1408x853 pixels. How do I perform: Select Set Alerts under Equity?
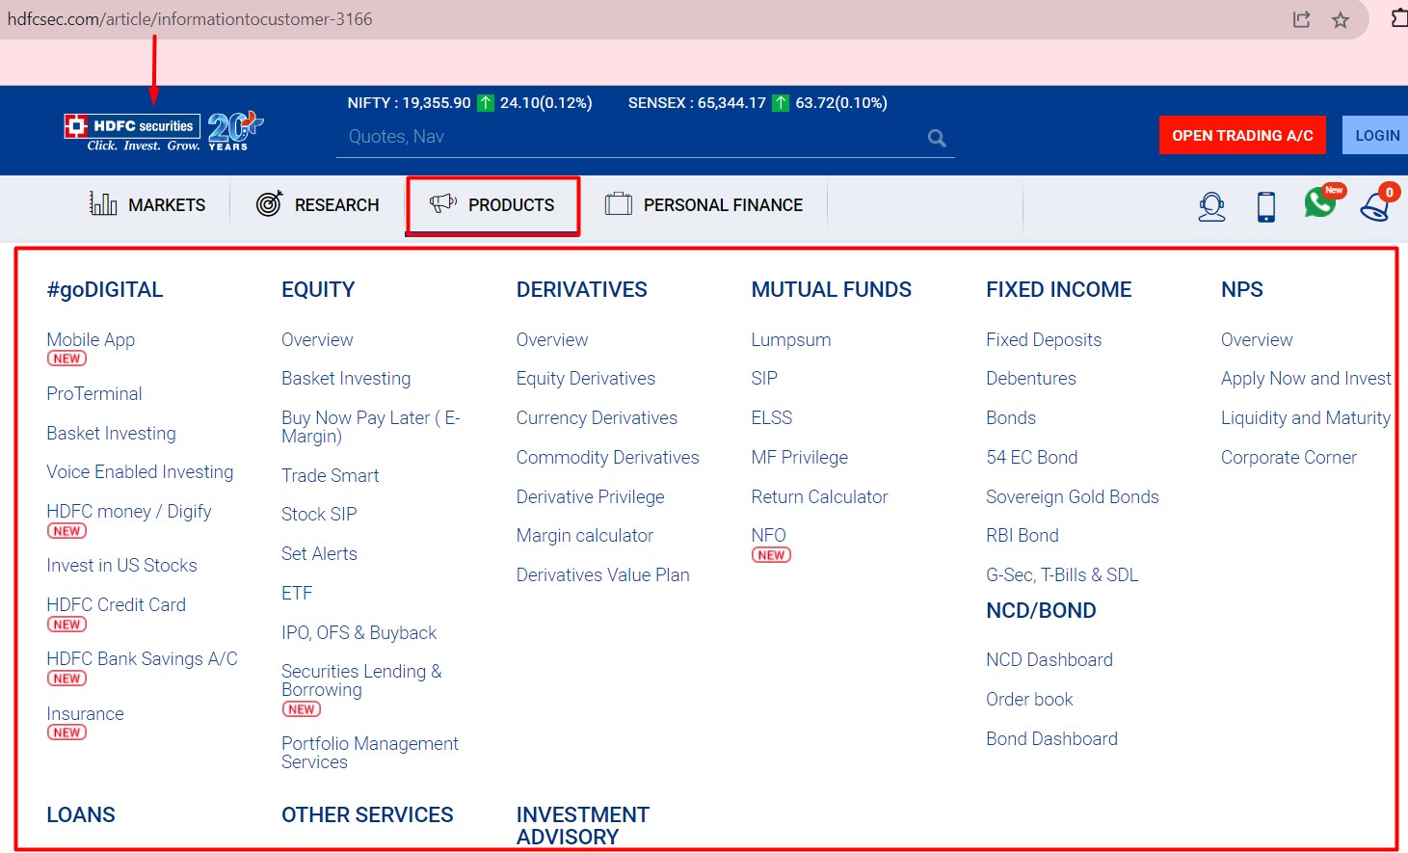[319, 554]
